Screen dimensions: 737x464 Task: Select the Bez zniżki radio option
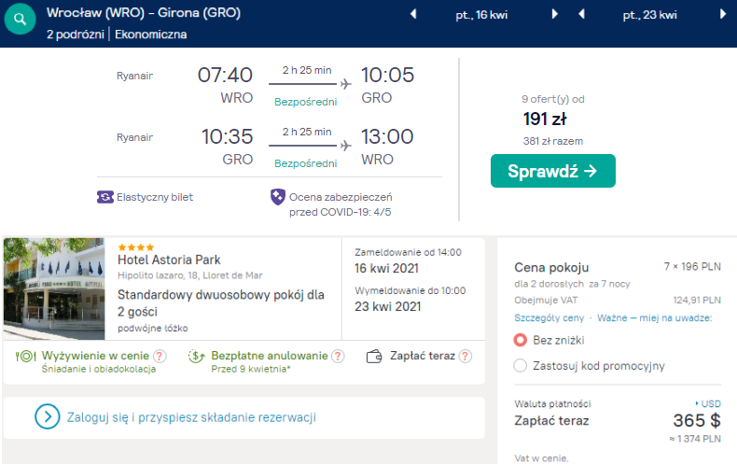click(x=521, y=340)
